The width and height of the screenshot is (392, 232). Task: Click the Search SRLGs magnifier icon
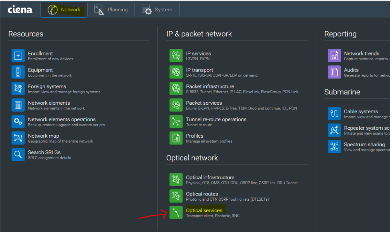(x=18, y=154)
